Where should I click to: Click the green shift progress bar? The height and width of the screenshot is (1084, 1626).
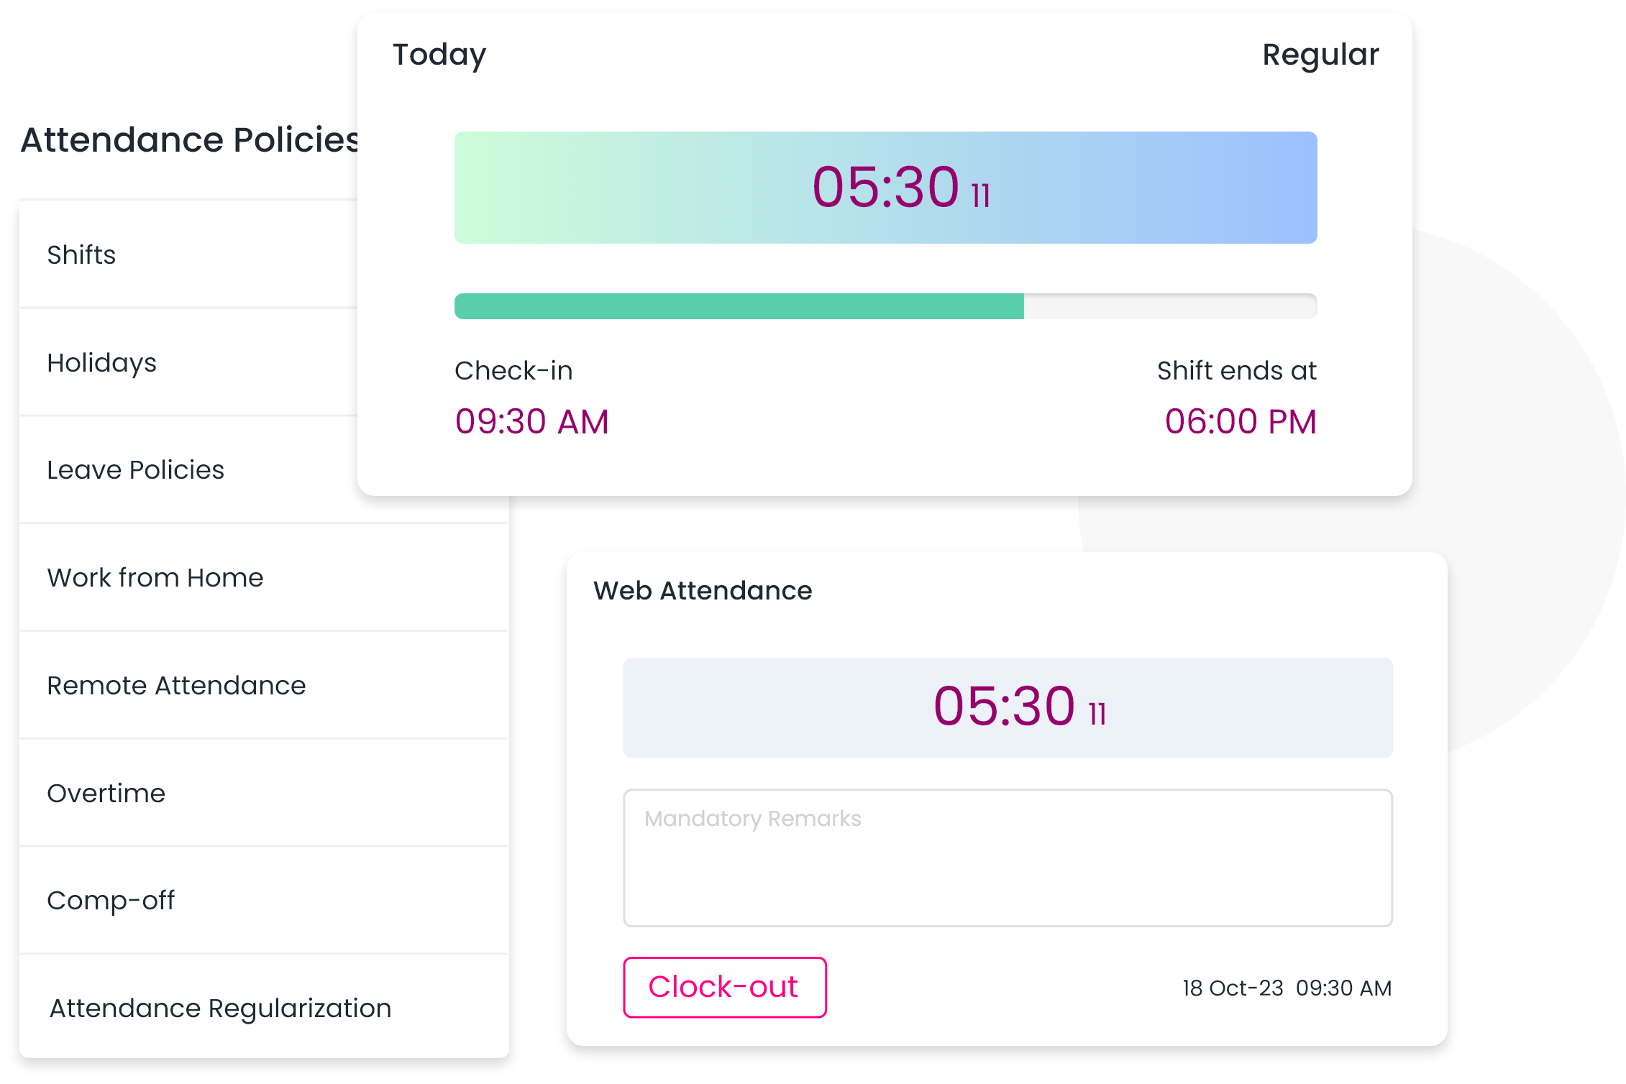pyautogui.click(x=885, y=306)
